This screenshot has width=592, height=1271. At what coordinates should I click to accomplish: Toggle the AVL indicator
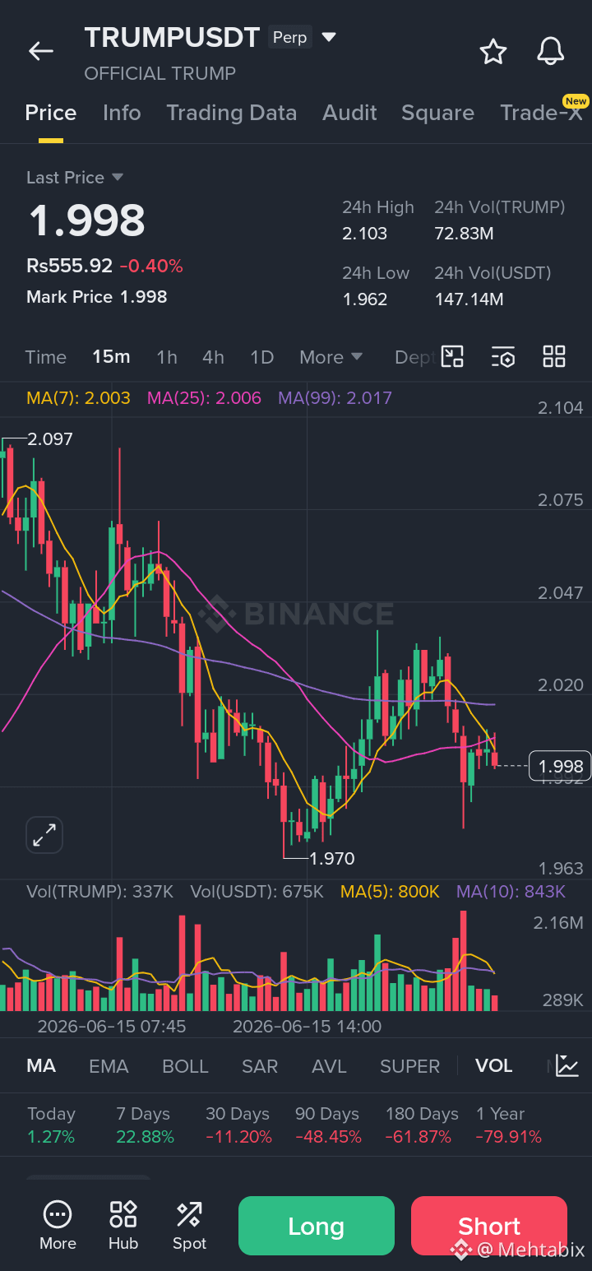[x=329, y=1066]
